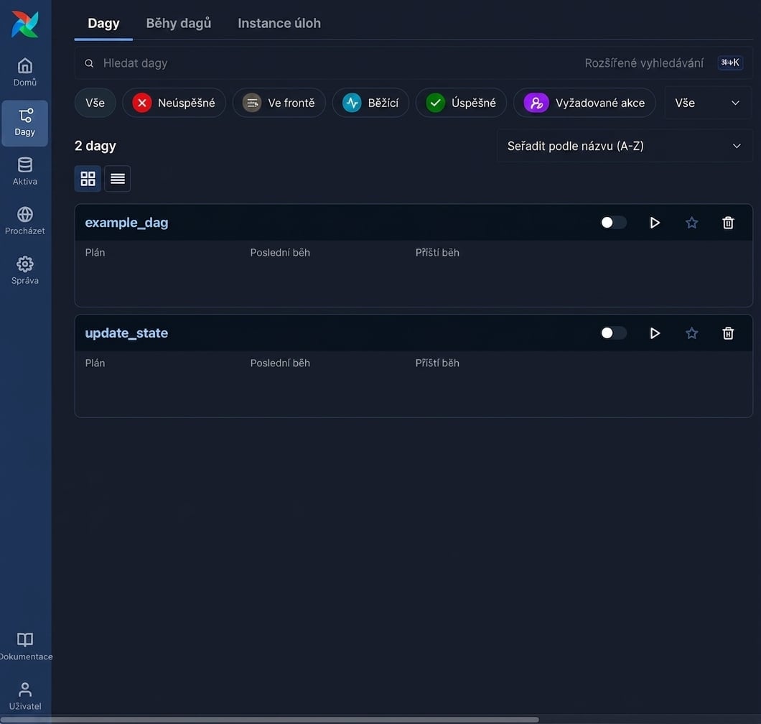Image resolution: width=761 pixels, height=724 pixels.
Task: Click the horizontal scrollbar at bottom
Action: [x=269, y=720]
